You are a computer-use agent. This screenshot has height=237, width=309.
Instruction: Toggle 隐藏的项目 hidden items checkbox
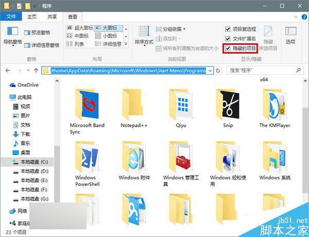point(241,48)
